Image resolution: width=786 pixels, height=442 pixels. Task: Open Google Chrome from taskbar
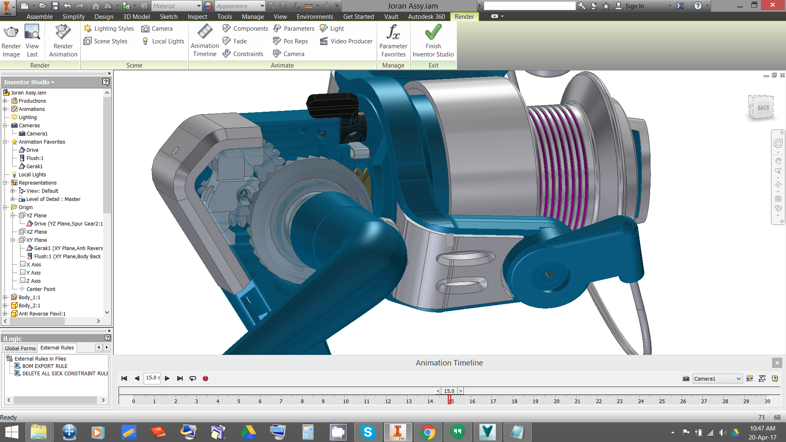[428, 432]
